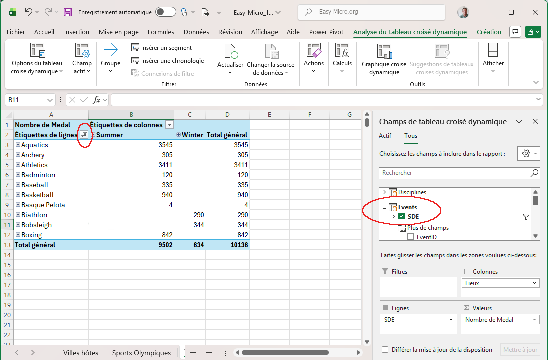Click the Undo arrow icon
The image size is (548, 360).
coord(29,12)
